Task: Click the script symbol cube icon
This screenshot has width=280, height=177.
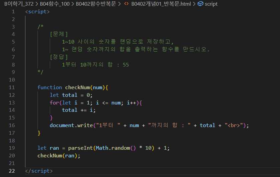Action: [200, 4]
